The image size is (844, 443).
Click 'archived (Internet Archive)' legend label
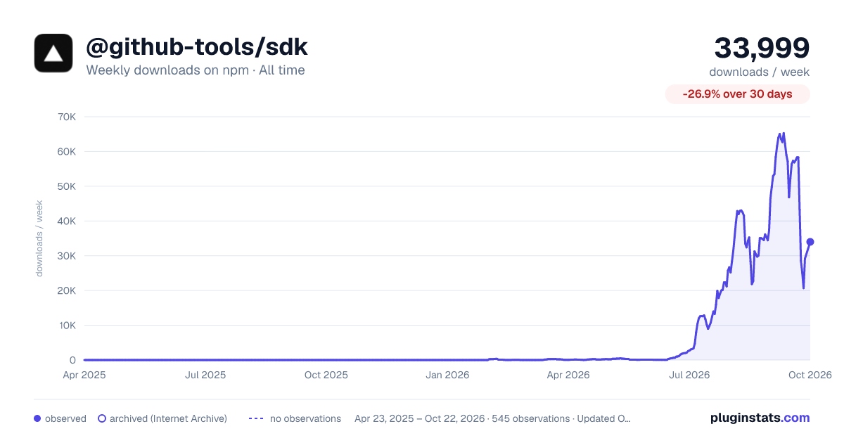point(168,418)
